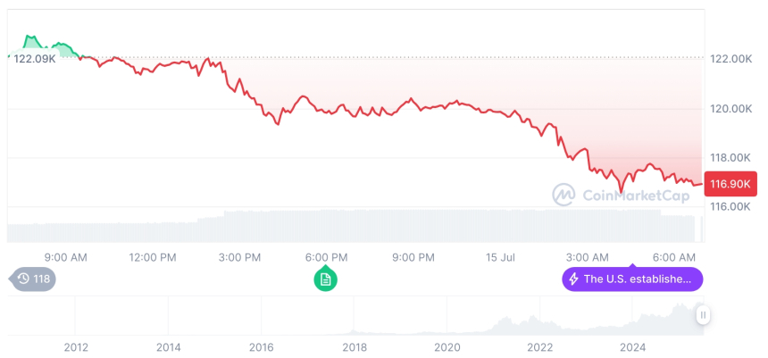Click the 9:00 PM time axis label
Screen dimensions: 768x358
pyautogui.click(x=413, y=257)
